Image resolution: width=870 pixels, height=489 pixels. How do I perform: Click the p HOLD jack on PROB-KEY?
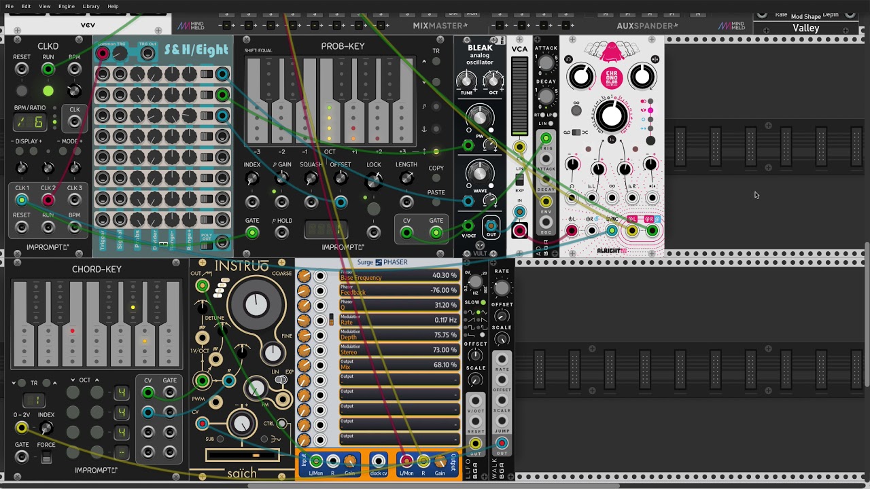point(281,233)
